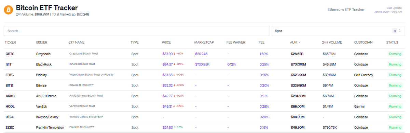Sort by TYPE column header

(135, 42)
